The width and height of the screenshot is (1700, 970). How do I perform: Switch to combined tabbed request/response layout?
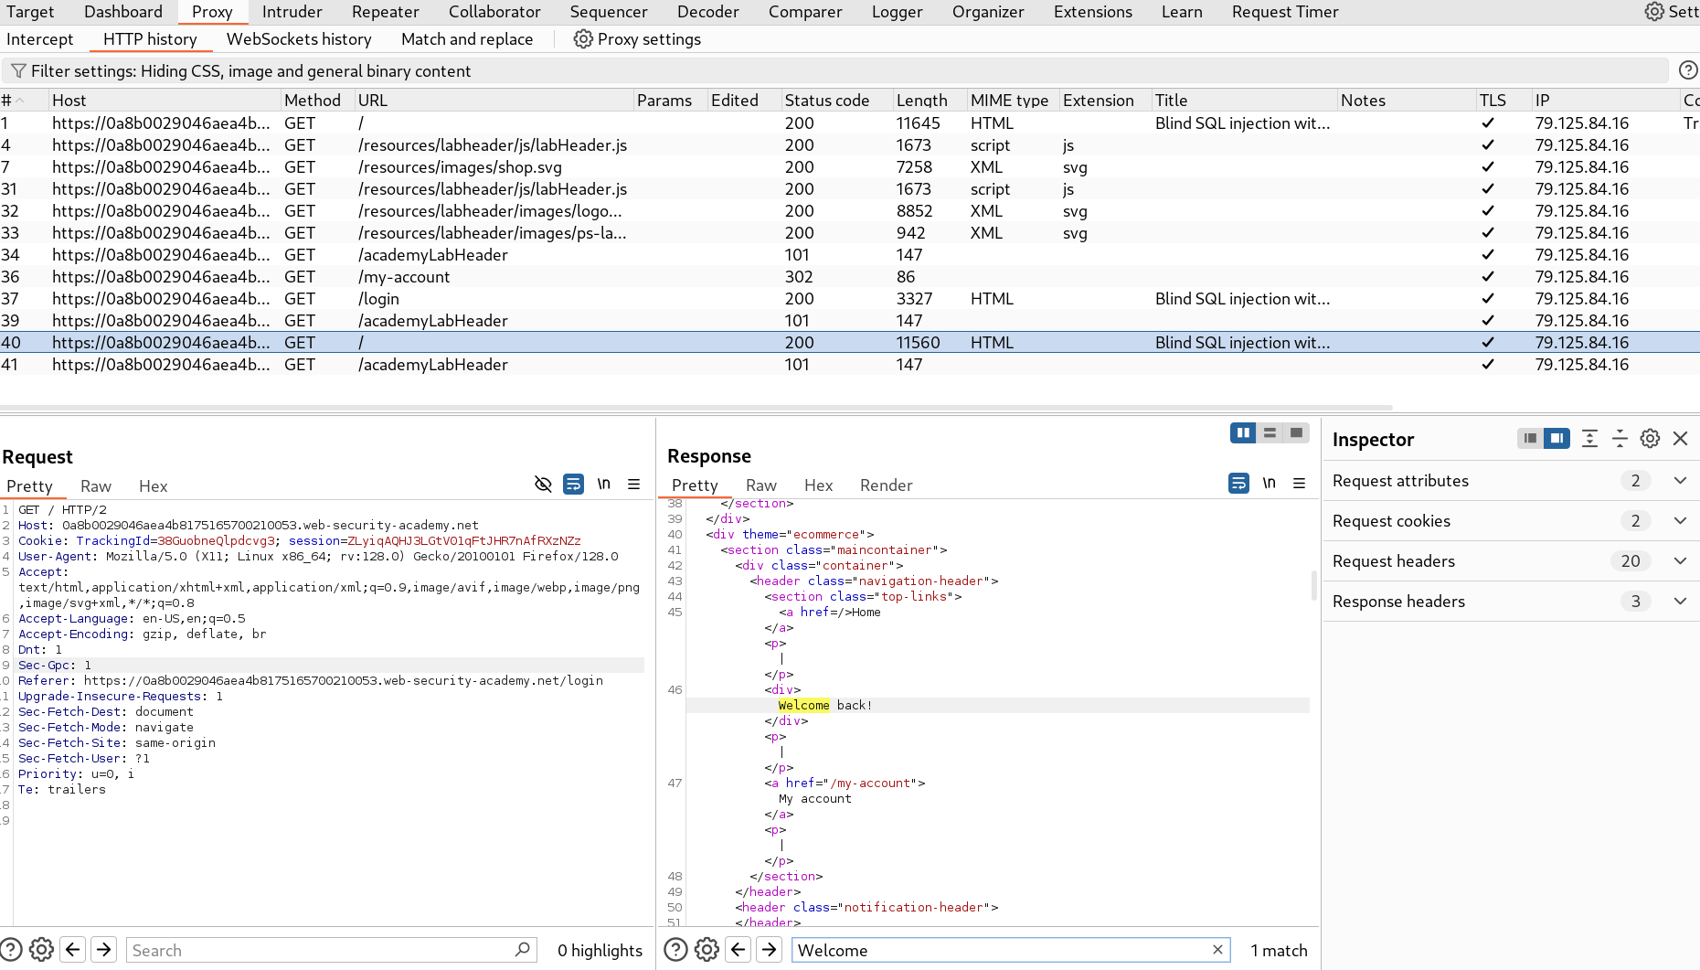(x=1296, y=432)
